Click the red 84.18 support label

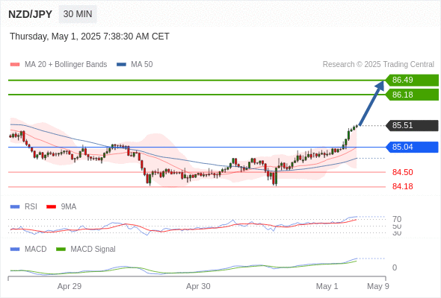pyautogui.click(x=402, y=186)
